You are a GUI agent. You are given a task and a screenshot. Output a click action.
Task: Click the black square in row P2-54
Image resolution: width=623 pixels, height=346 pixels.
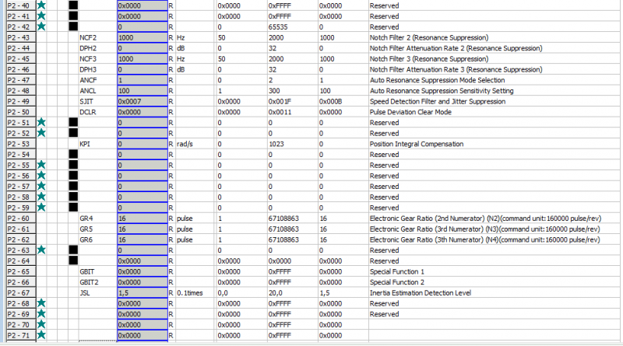(x=73, y=155)
